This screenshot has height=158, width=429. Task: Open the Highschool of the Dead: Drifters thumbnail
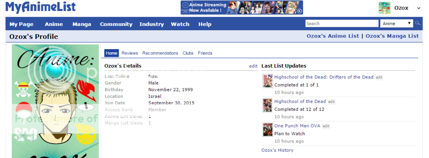(x=268, y=81)
